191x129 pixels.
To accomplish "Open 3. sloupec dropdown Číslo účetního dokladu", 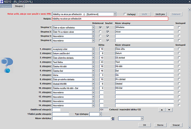I will (x=93, y=58).
